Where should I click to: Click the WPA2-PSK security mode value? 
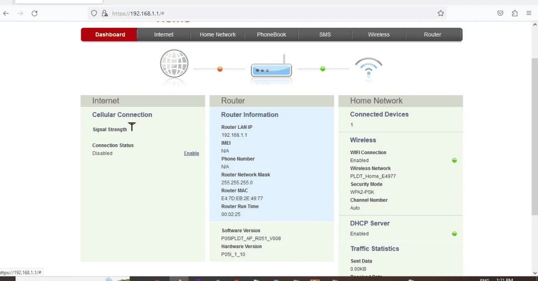click(x=362, y=192)
